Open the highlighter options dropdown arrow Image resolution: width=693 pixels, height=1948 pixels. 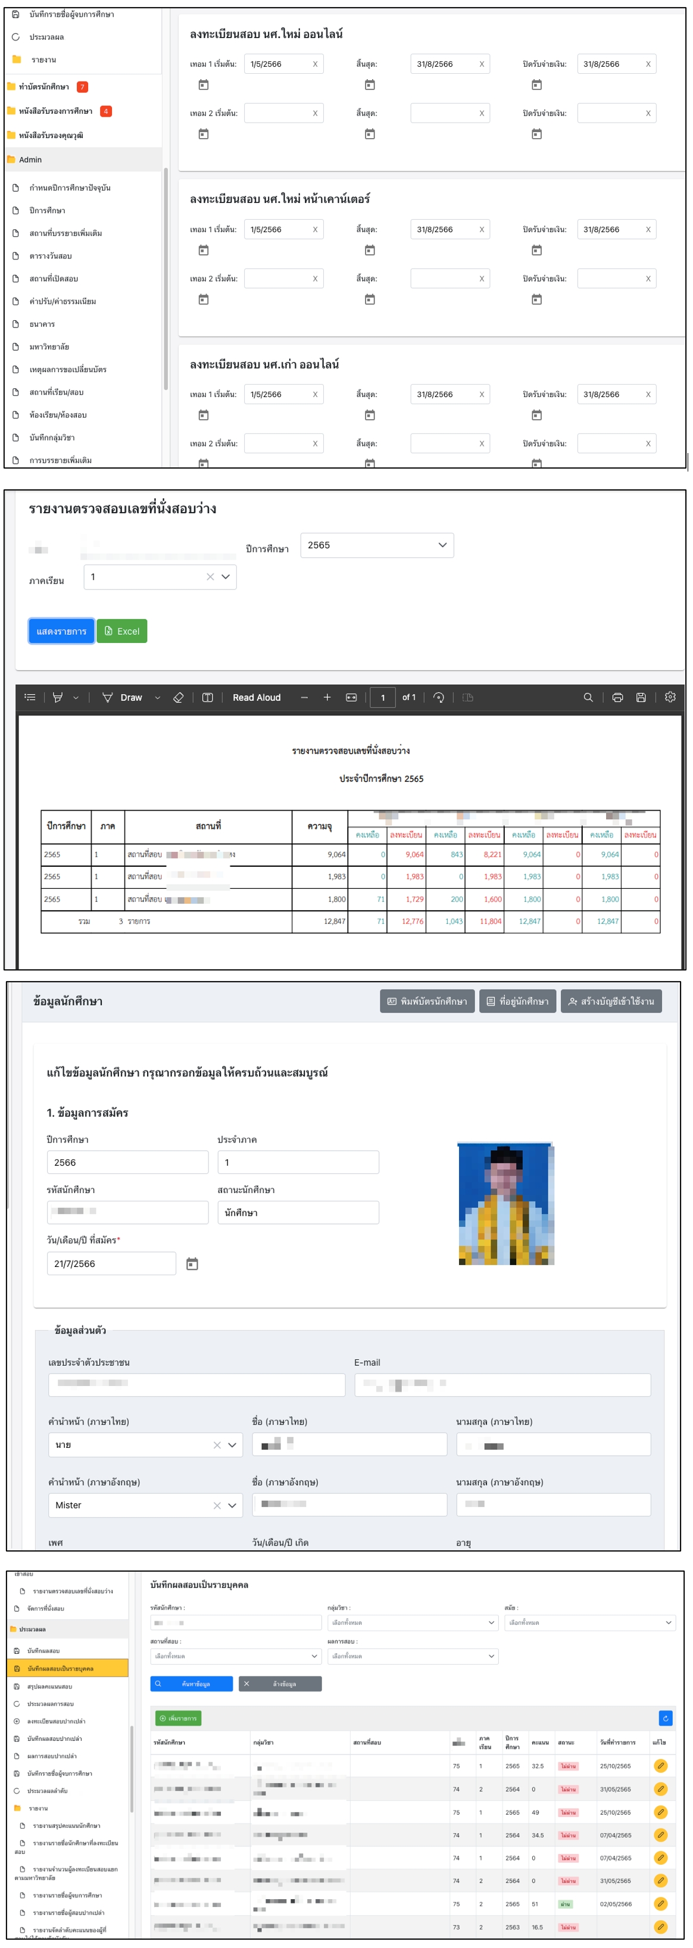point(76,698)
